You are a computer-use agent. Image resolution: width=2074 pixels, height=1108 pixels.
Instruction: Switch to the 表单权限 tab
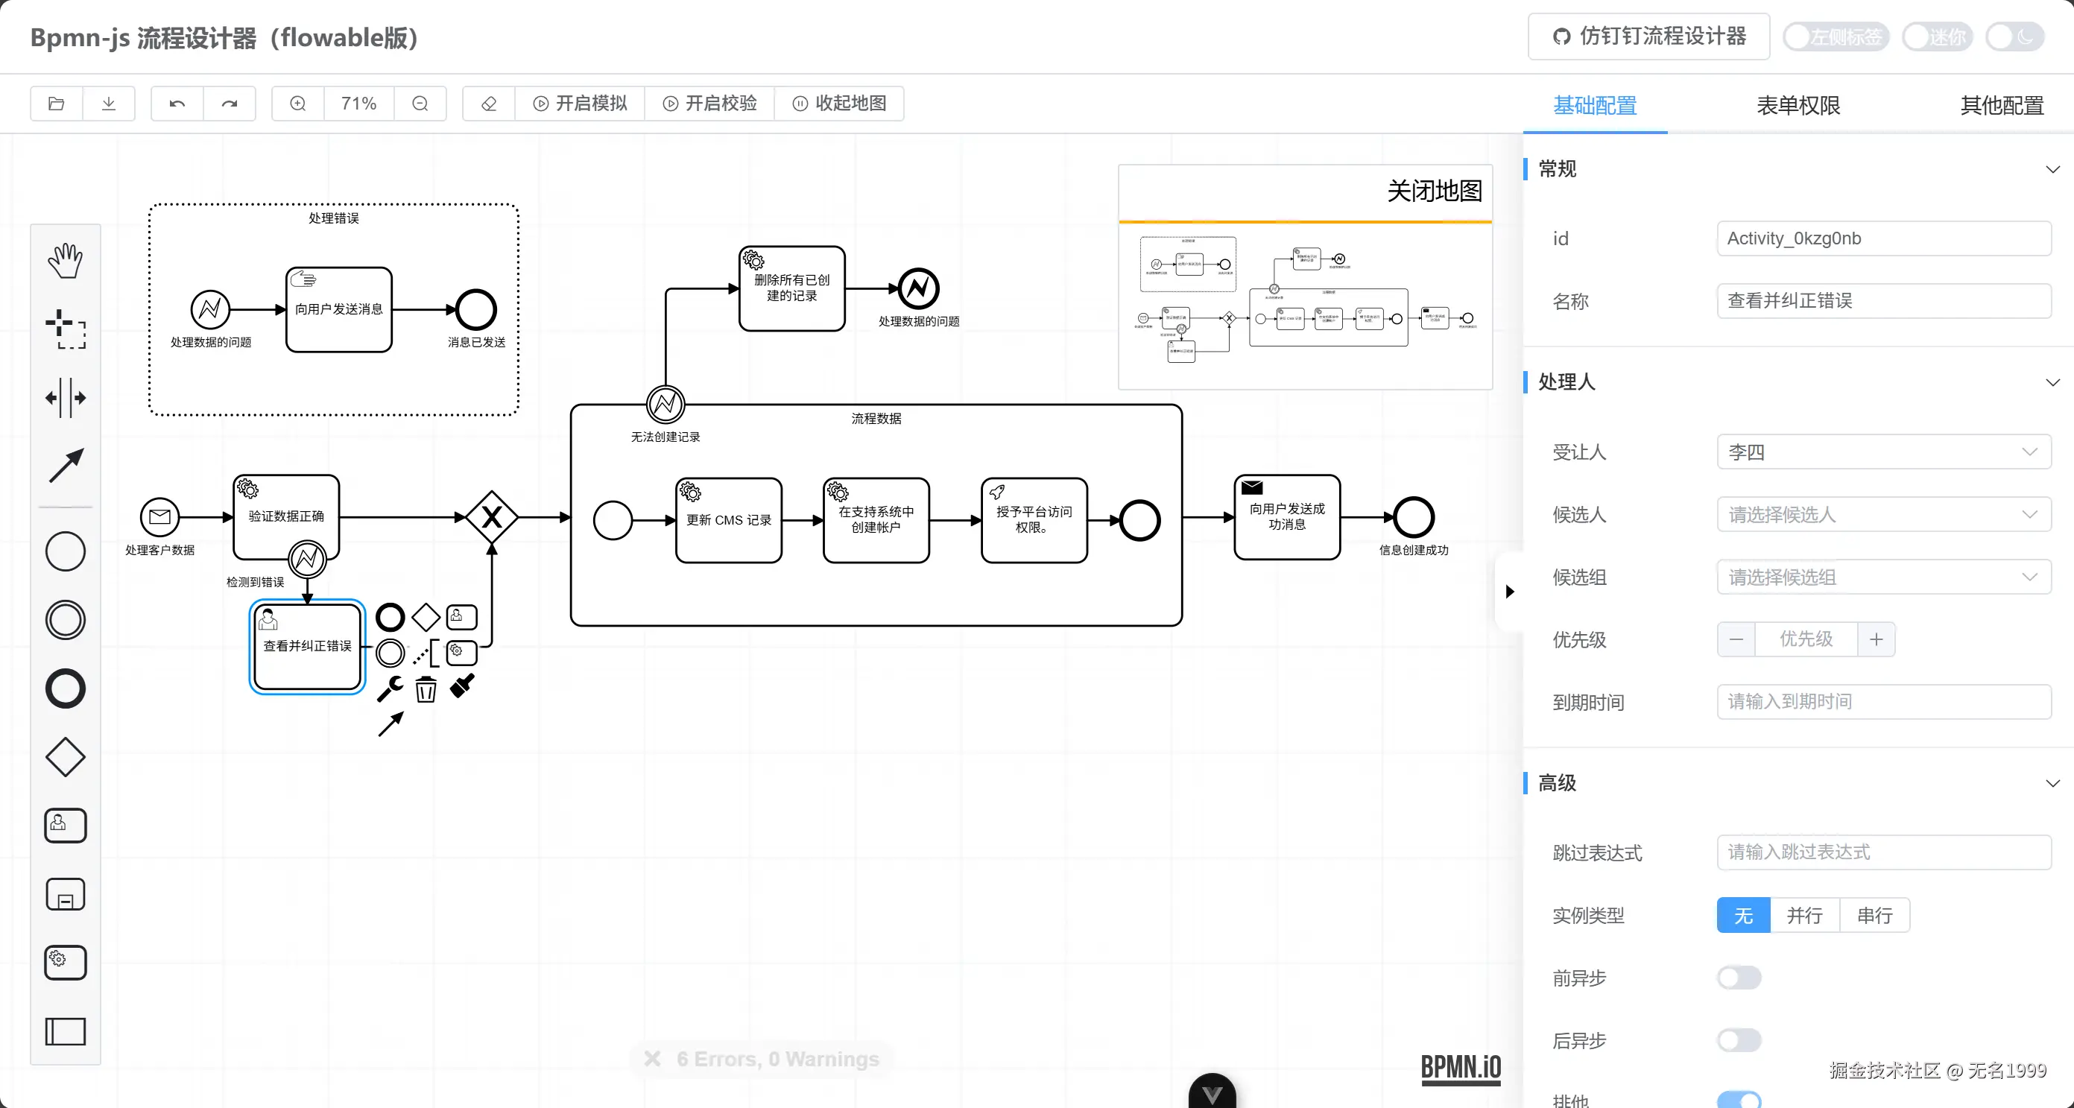(1798, 106)
